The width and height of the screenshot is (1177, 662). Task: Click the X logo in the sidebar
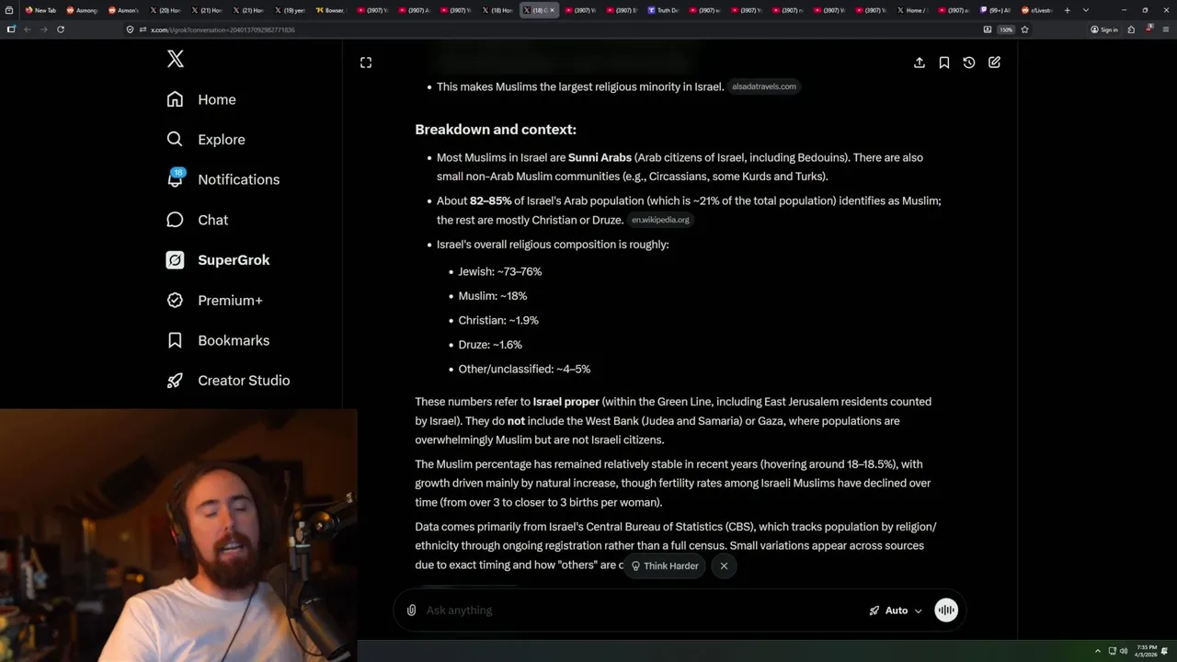pyautogui.click(x=176, y=60)
